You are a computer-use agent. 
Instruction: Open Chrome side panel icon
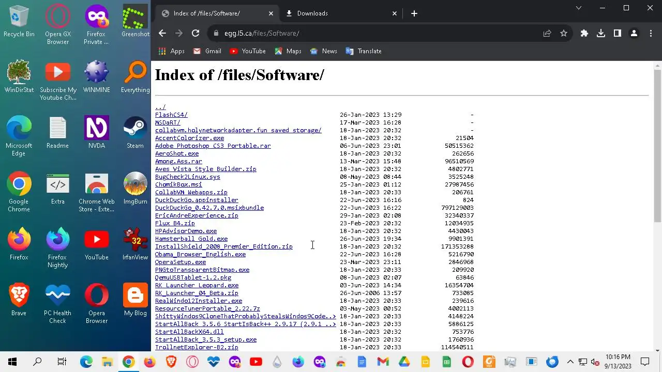[618, 33]
